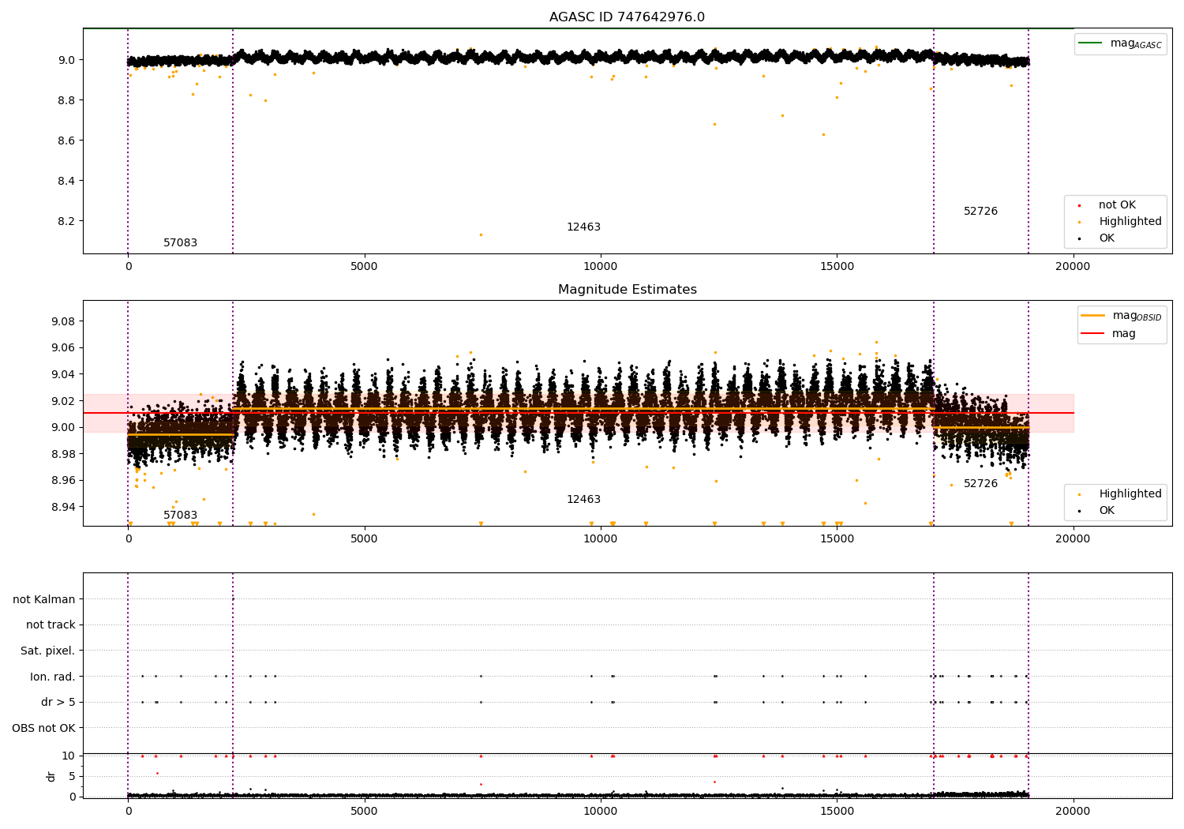This screenshot has height=829, width=1184.
Task: Click the 'Ion. rad.' row label
Action: coord(53,677)
